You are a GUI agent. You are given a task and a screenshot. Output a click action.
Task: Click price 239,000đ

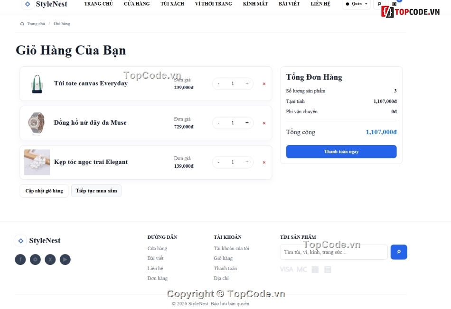[184, 88]
